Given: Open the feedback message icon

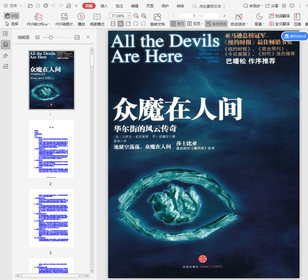Looking at the screenshot, I should 292,6.
